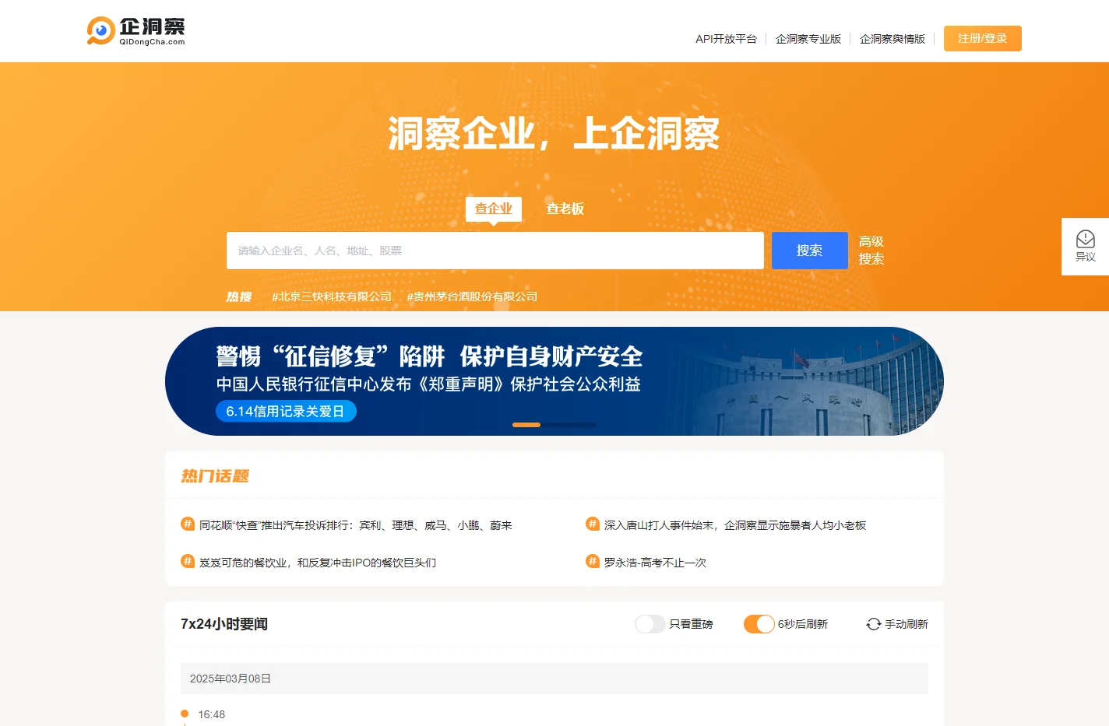This screenshot has height=726, width=1109.
Task: Click hot search #北京三快科技有限公司
Action: tap(331, 296)
